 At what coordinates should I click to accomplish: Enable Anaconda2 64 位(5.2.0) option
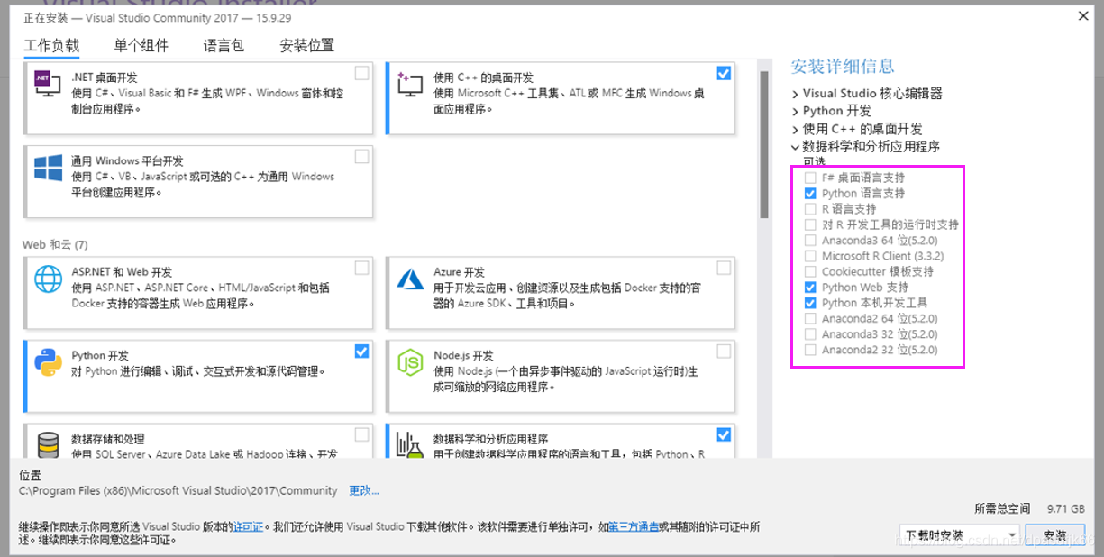click(810, 318)
